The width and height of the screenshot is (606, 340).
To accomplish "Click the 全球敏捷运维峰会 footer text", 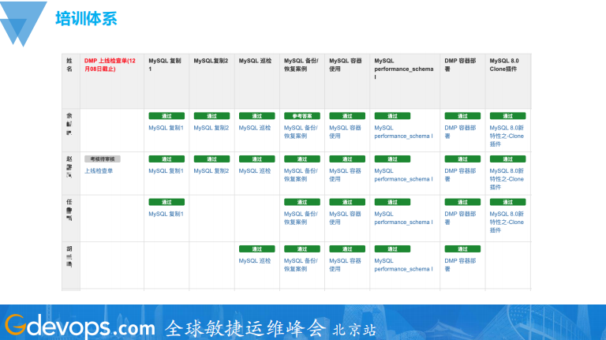I will (x=245, y=329).
